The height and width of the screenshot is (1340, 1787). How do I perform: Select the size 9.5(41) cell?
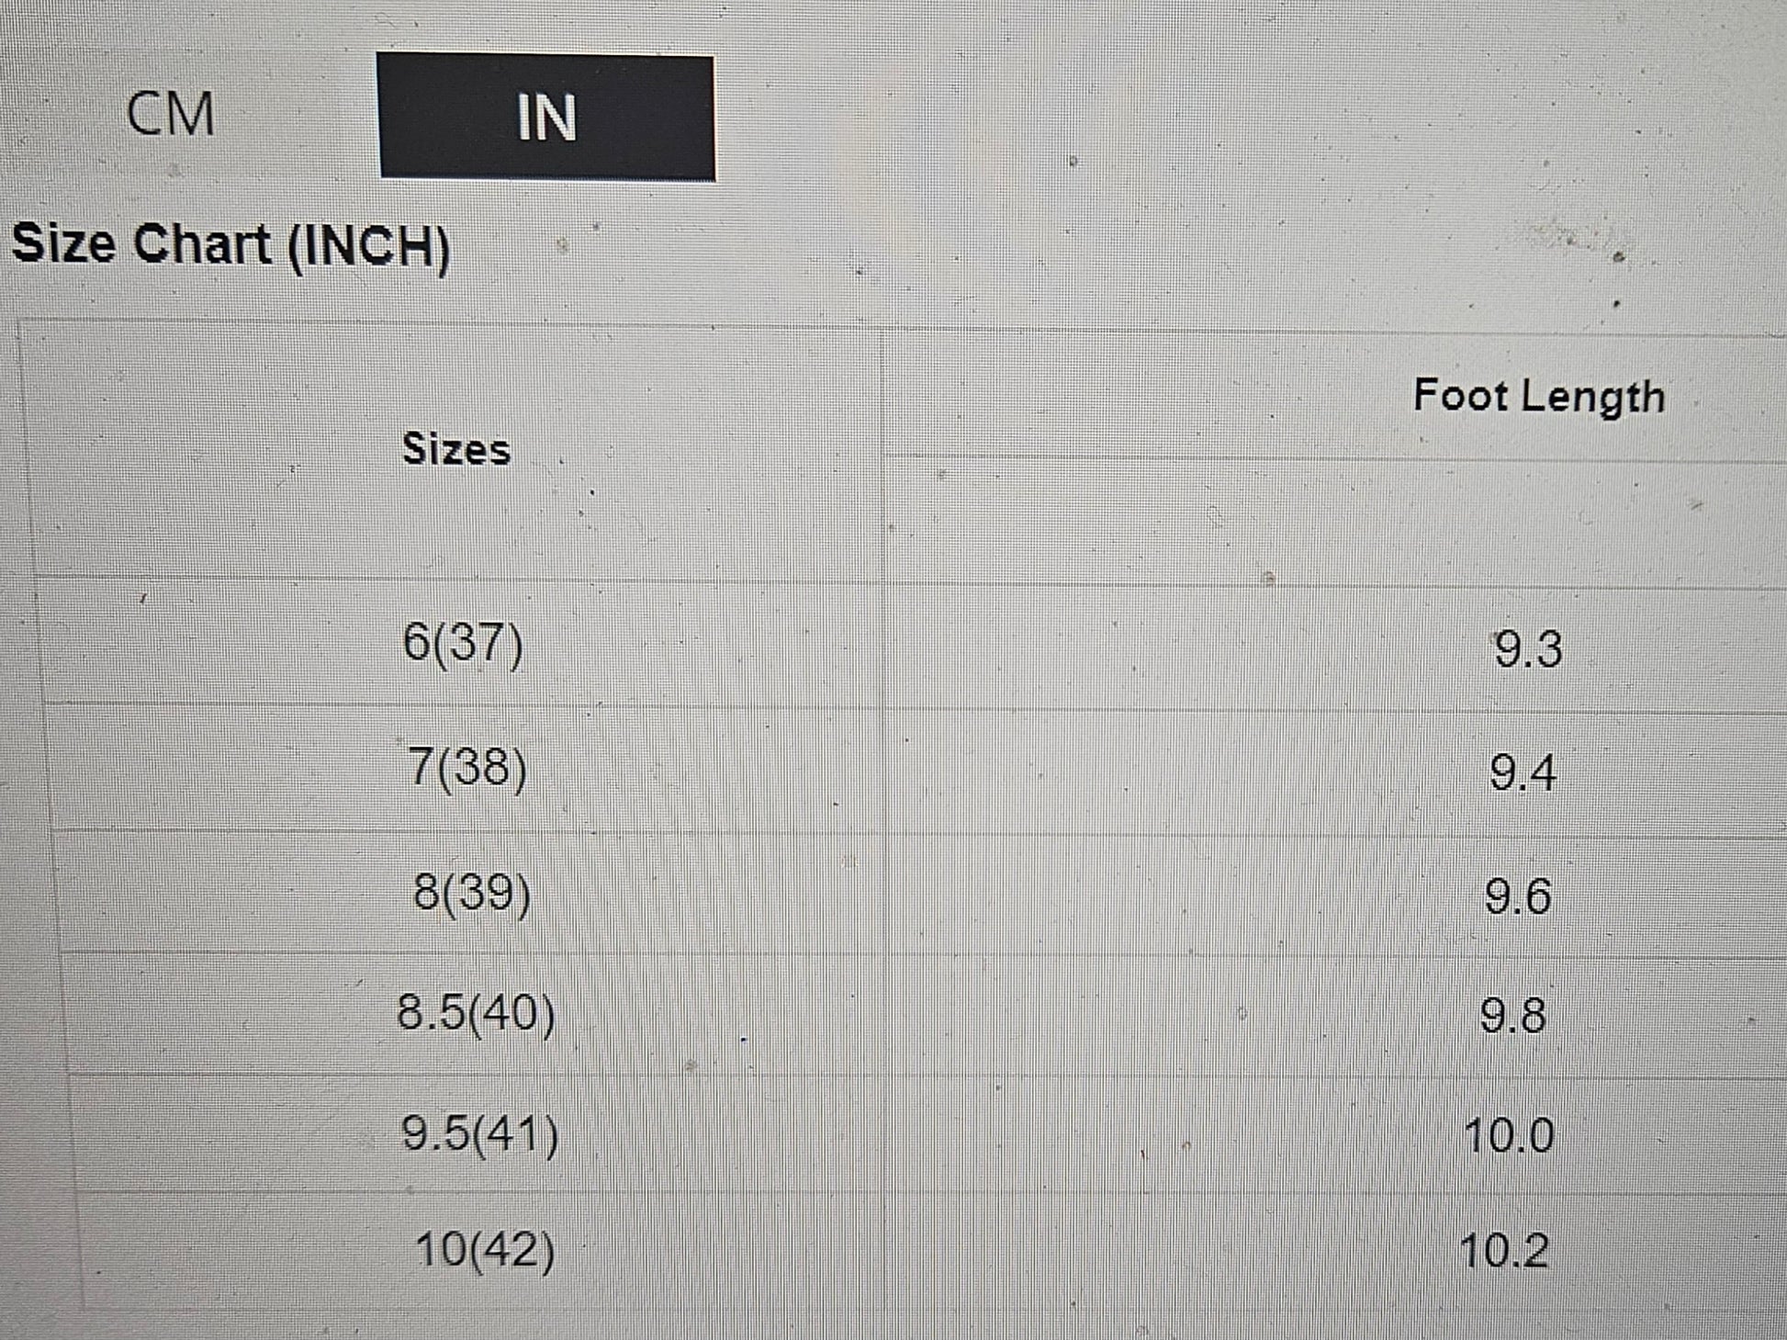pyautogui.click(x=479, y=1134)
